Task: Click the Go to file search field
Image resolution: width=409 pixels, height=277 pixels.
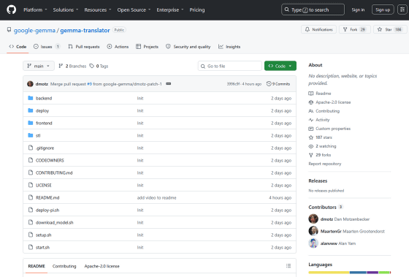Action: 230,66
